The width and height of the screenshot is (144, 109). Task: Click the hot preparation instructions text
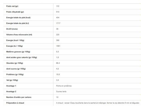point(98,103)
